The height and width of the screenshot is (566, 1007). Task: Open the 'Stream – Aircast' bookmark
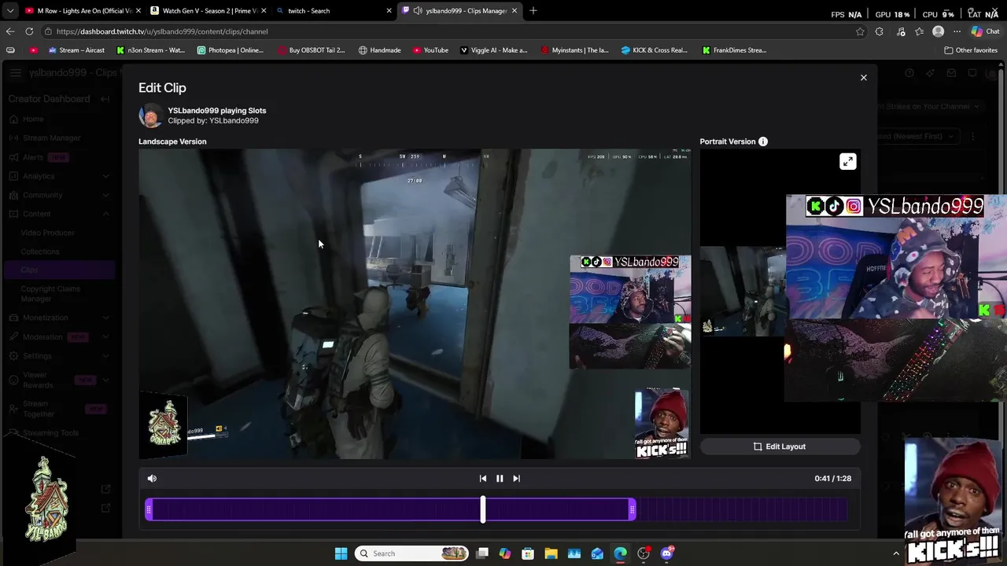76,50
